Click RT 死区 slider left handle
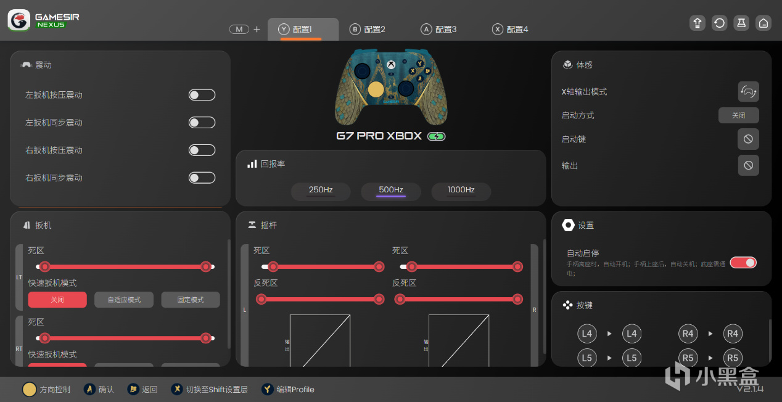This screenshot has width=782, height=402. [44, 338]
